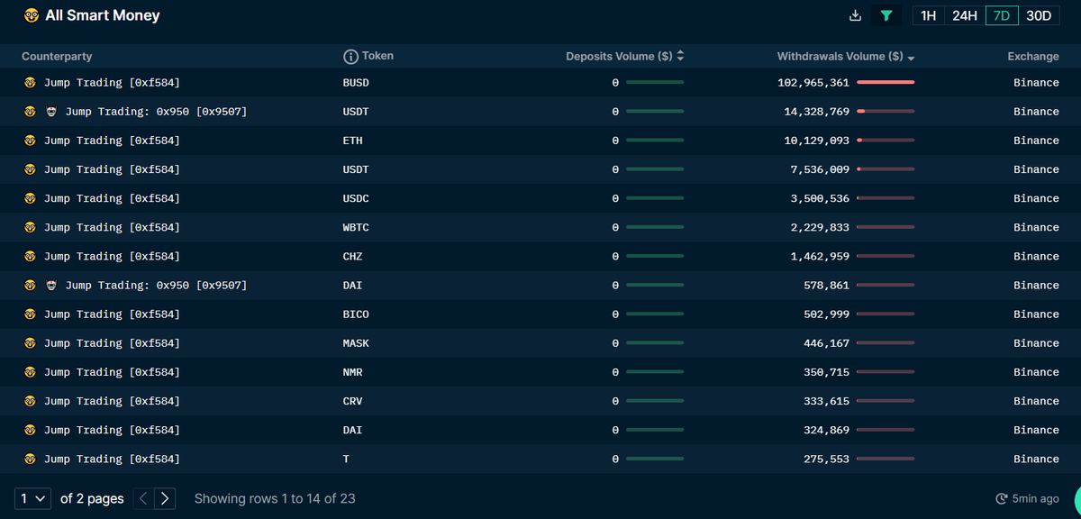This screenshot has width=1081, height=519.
Task: Go to the previous page arrow
Action: pos(143,498)
